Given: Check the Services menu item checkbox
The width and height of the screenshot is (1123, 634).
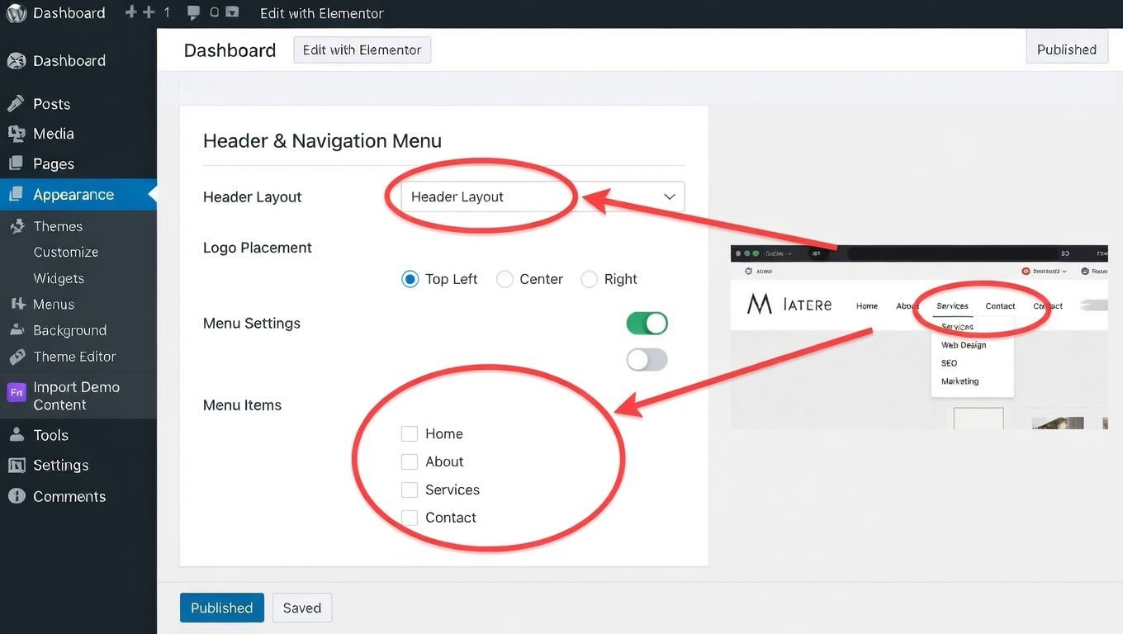Looking at the screenshot, I should (409, 490).
